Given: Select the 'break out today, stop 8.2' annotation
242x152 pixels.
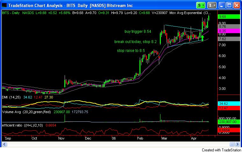Looking at the screenshot, I should (x=135, y=42).
